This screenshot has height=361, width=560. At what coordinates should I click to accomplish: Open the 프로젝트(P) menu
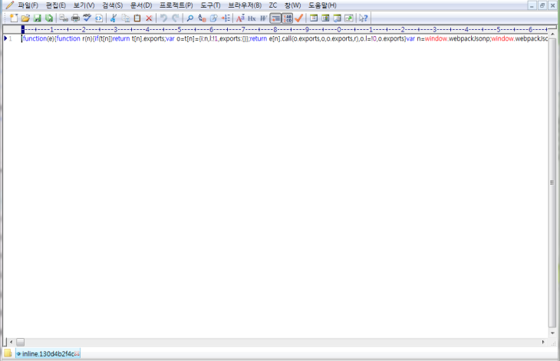point(176,5)
